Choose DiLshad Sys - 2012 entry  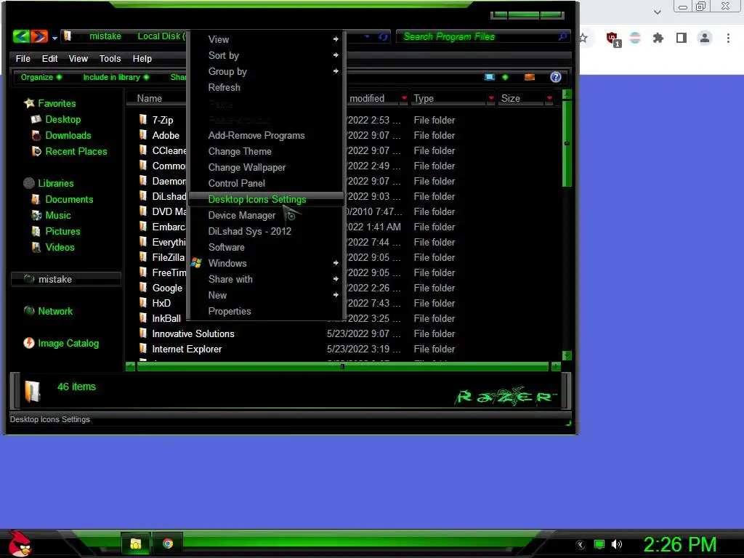tap(266, 231)
